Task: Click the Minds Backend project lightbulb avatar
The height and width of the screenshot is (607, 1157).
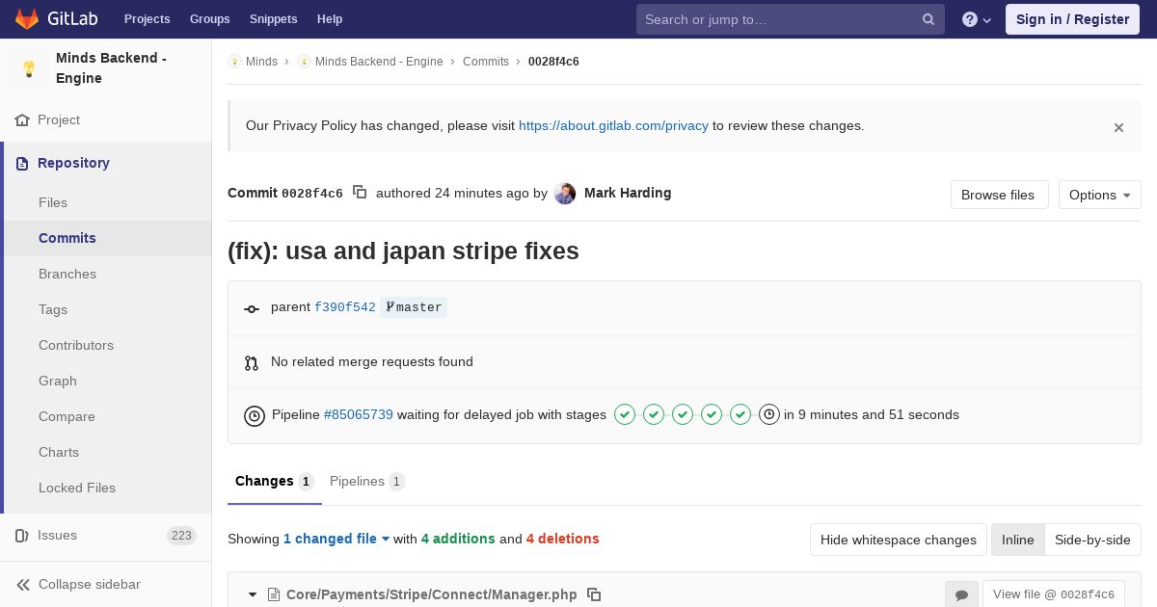Action: [29, 68]
